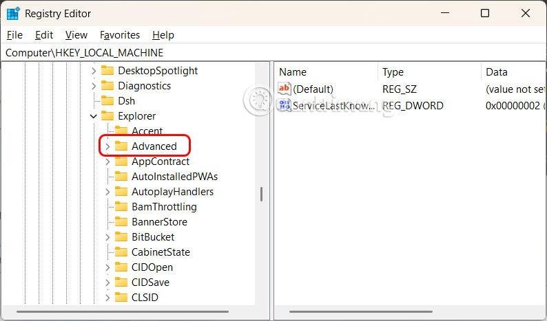547x321 pixels.
Task: Click the Dsh folder icon
Action: [107, 101]
